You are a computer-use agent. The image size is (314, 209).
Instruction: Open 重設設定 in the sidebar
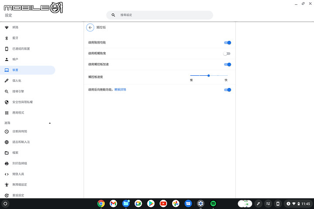[27, 196]
